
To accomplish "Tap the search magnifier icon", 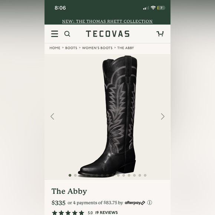I will click(67, 34).
